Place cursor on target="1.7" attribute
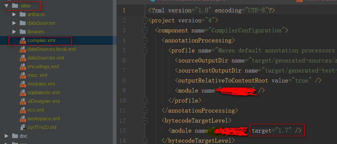Image resolution: width=337 pixels, height=144 pixels. tap(271, 130)
